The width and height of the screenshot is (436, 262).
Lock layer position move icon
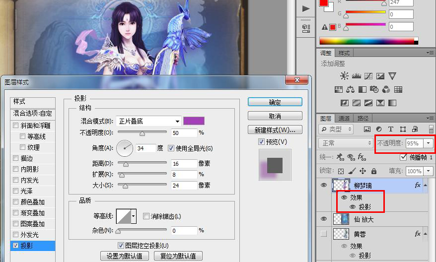[363, 171]
